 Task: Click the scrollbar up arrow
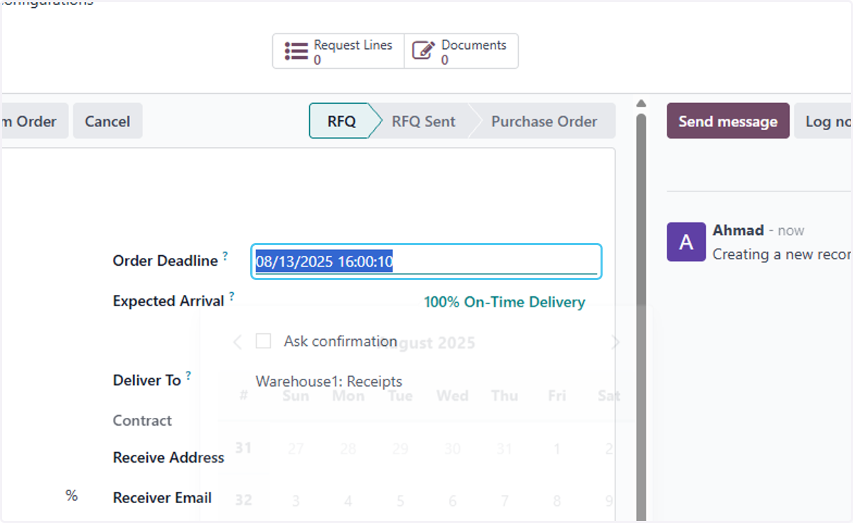click(x=640, y=104)
